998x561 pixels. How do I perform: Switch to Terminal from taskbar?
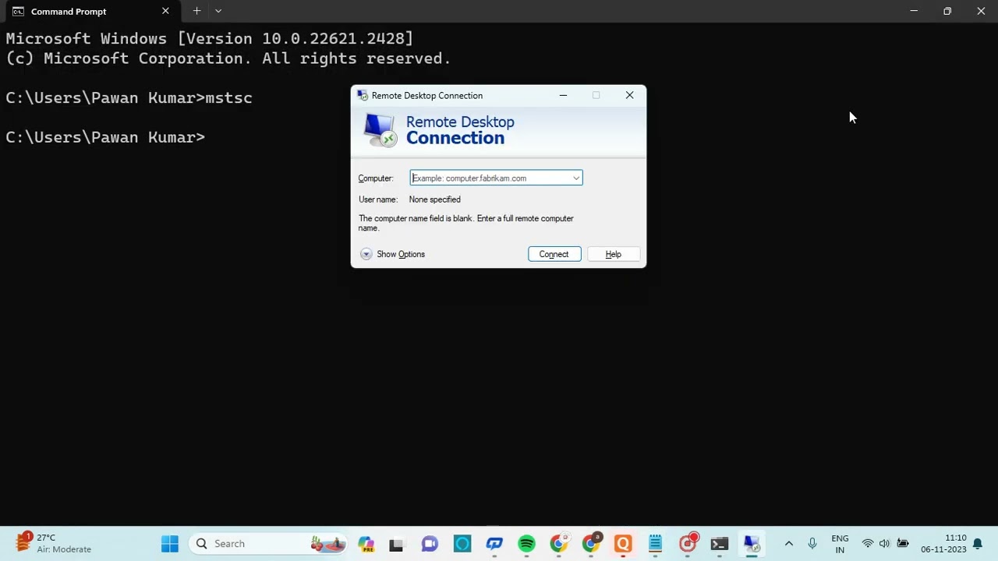tap(719, 543)
